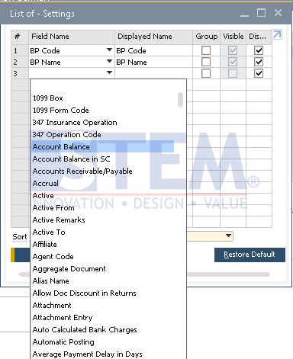Click the horizontal scrollbar at window bottom
This screenshot has width=293, height=359.
[x=228, y=274]
